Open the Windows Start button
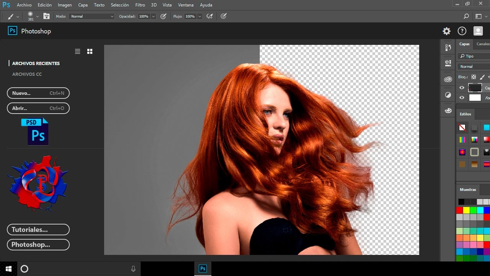 click(8, 269)
